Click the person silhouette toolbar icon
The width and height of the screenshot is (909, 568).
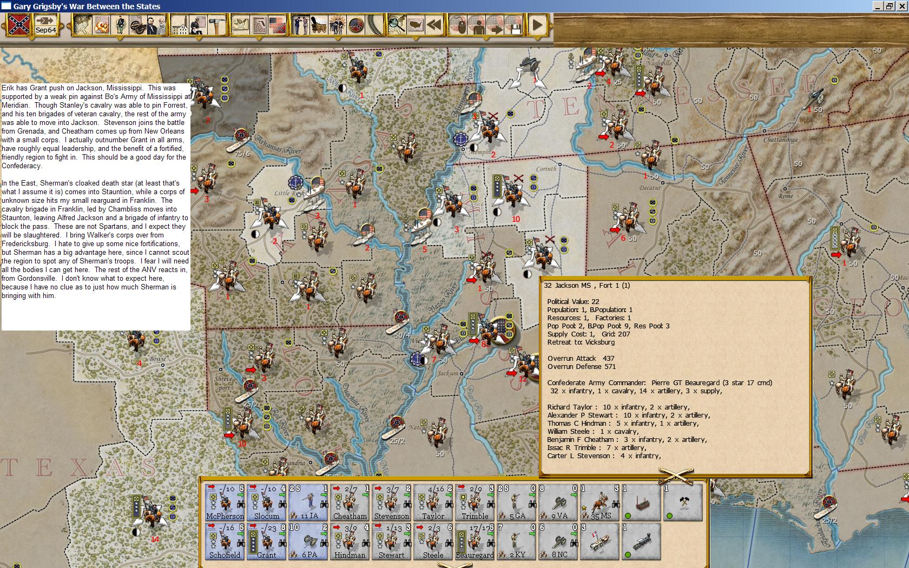click(x=477, y=25)
